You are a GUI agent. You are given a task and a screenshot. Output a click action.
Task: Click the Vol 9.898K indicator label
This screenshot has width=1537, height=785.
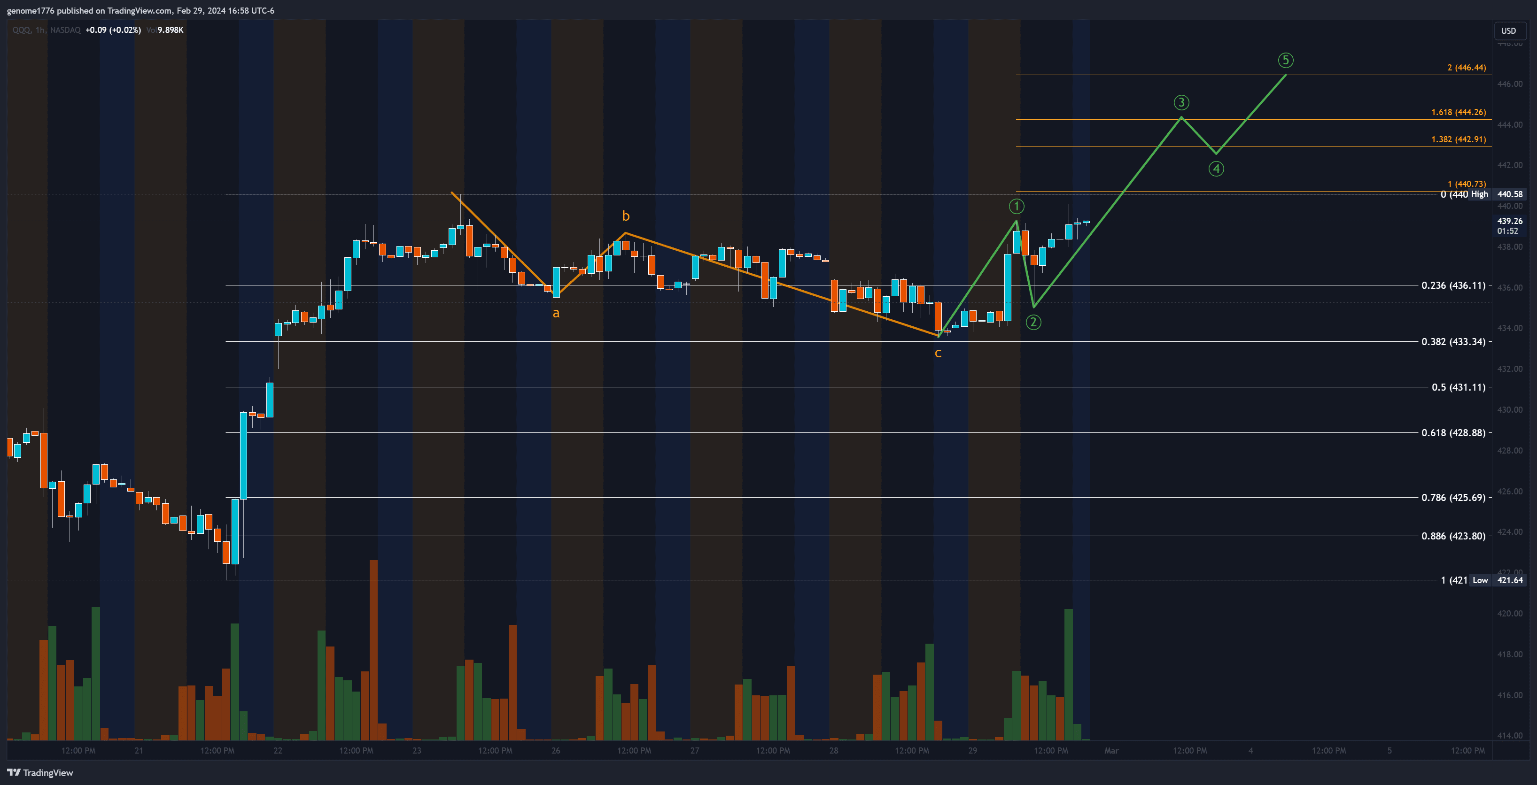click(x=165, y=30)
